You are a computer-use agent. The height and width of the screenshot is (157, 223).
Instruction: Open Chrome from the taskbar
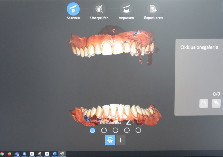(x=2, y=154)
